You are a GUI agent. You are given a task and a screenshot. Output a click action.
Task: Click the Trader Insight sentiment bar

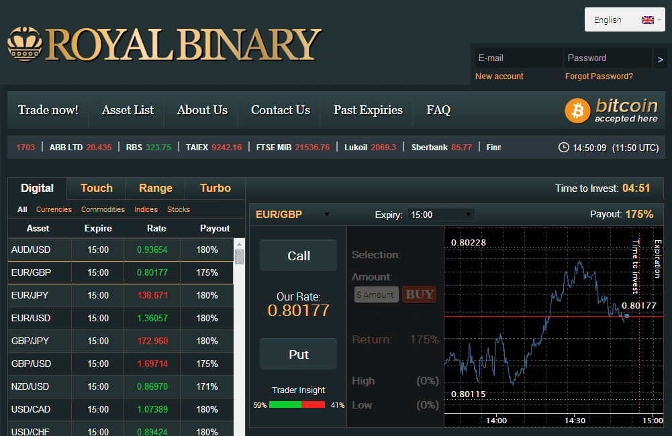pyautogui.click(x=297, y=404)
